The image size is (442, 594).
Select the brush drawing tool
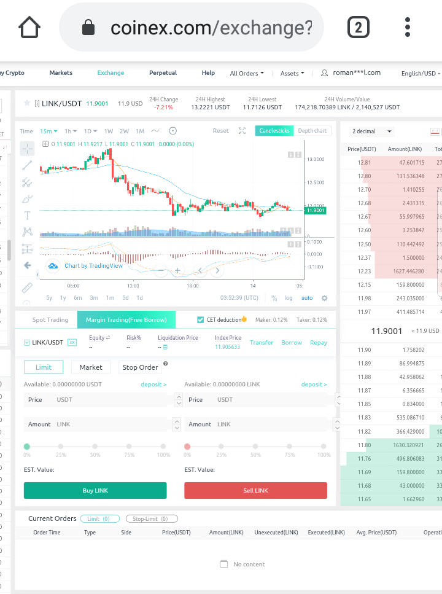(x=27, y=198)
